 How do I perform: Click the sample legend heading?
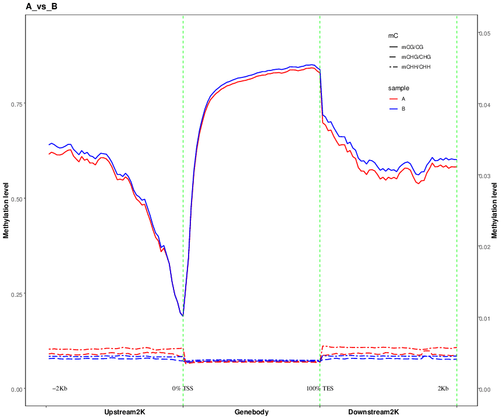pos(398,88)
